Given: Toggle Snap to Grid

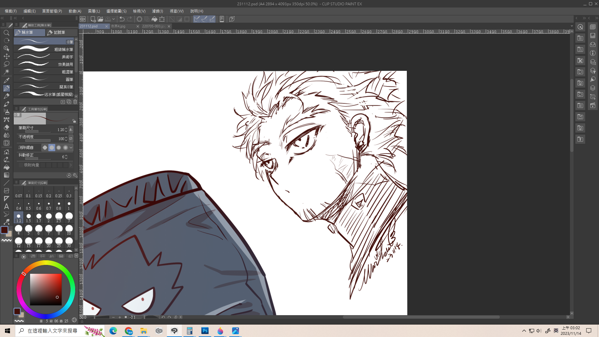Looking at the screenshot, I should click(x=212, y=19).
